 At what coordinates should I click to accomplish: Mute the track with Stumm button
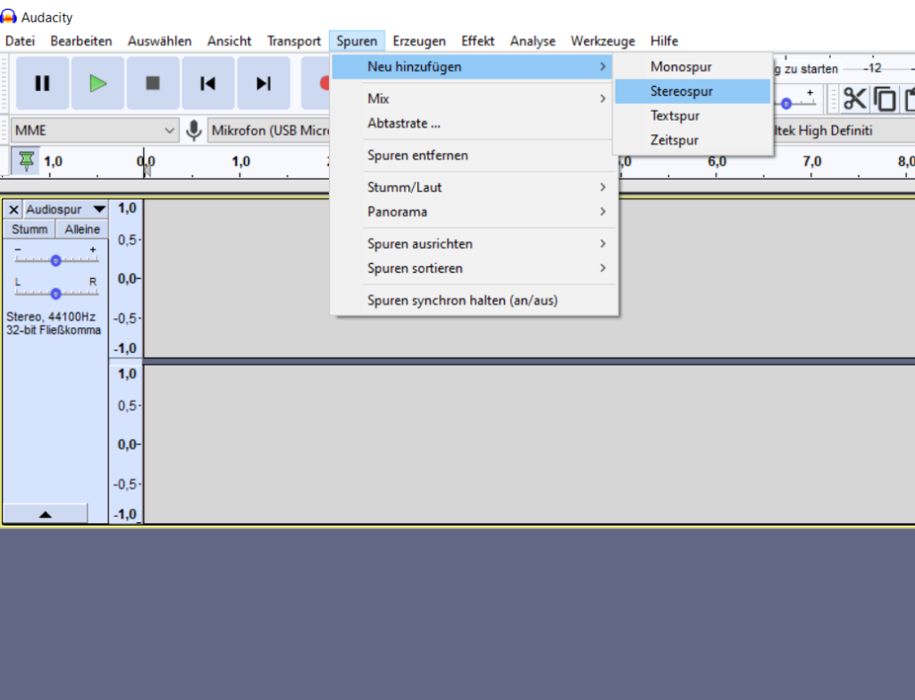click(x=29, y=230)
